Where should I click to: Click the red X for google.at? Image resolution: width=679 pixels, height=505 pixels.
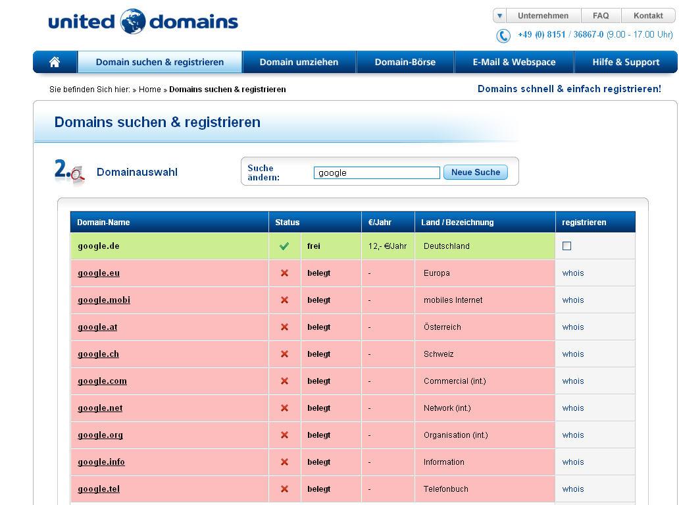pyautogui.click(x=284, y=327)
